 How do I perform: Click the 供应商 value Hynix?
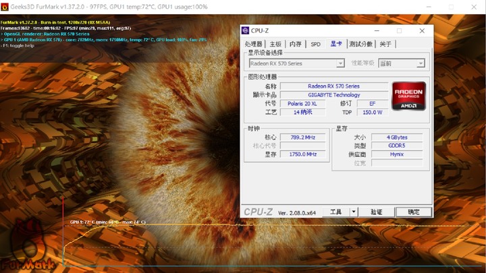pos(397,154)
